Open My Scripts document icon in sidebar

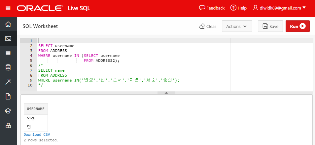(8, 97)
